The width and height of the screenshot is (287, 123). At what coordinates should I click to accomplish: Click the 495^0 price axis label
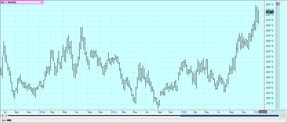point(270,62)
